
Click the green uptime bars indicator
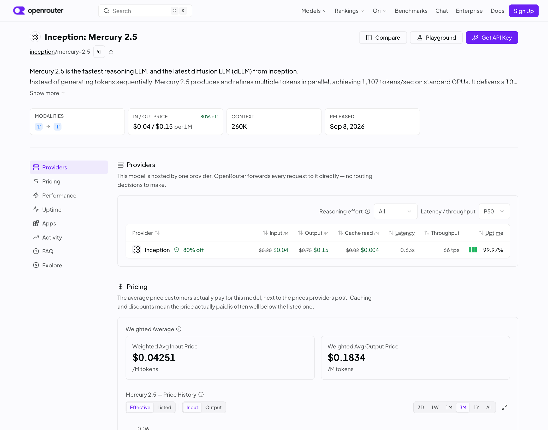coord(473,250)
